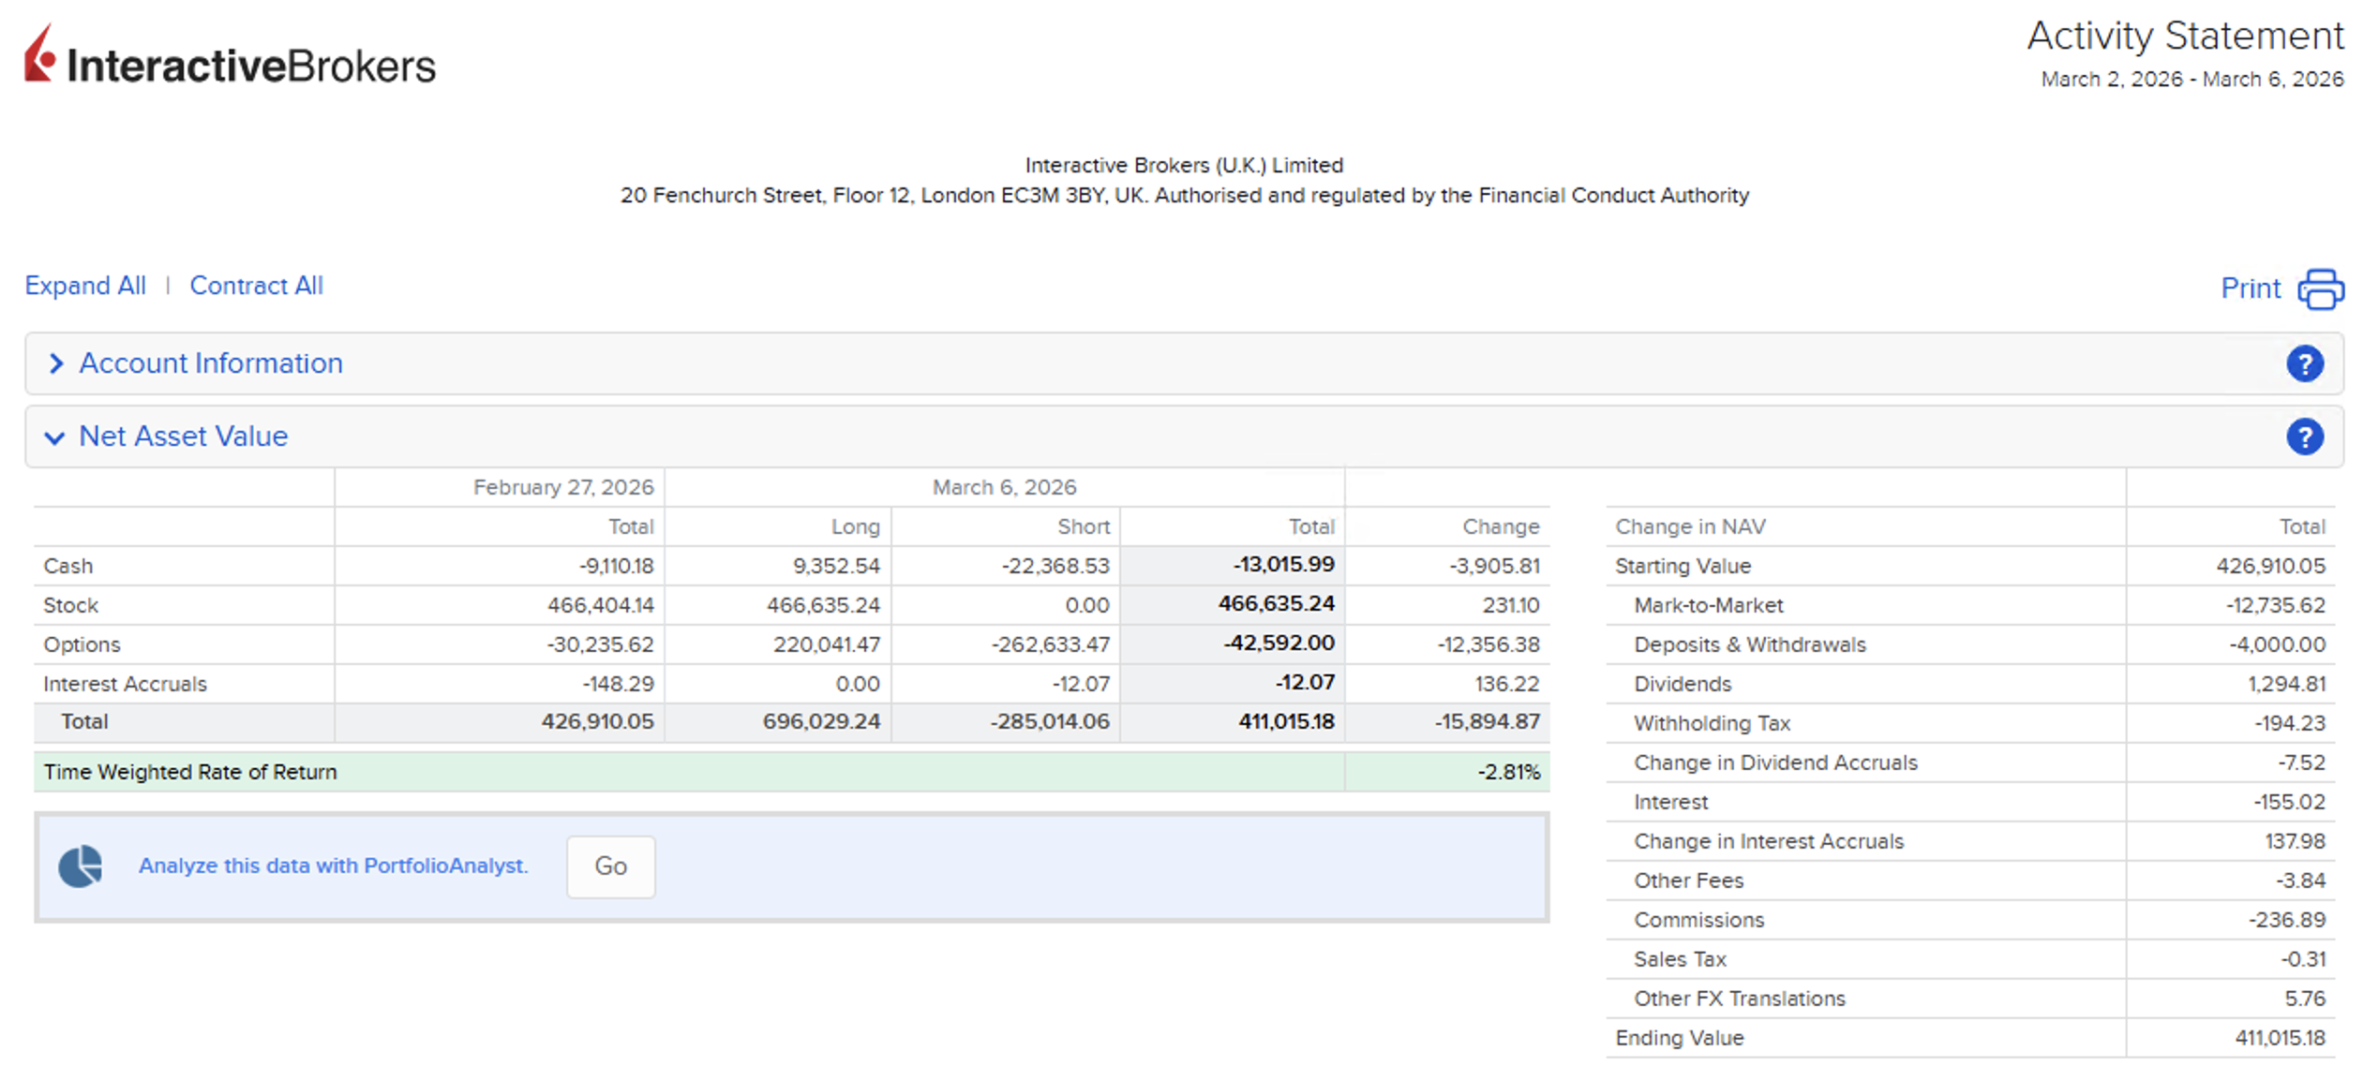2364x1066 pixels.
Task: Click the Cash total value -13,015.99
Action: coord(1283,565)
